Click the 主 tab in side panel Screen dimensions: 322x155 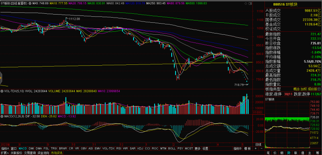[x=310, y=153]
